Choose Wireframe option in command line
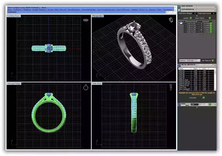 coord(27,10)
